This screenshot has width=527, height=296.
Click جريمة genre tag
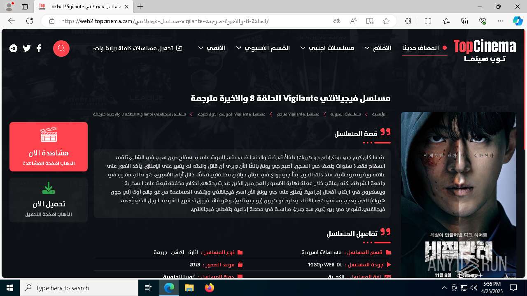click(x=161, y=252)
